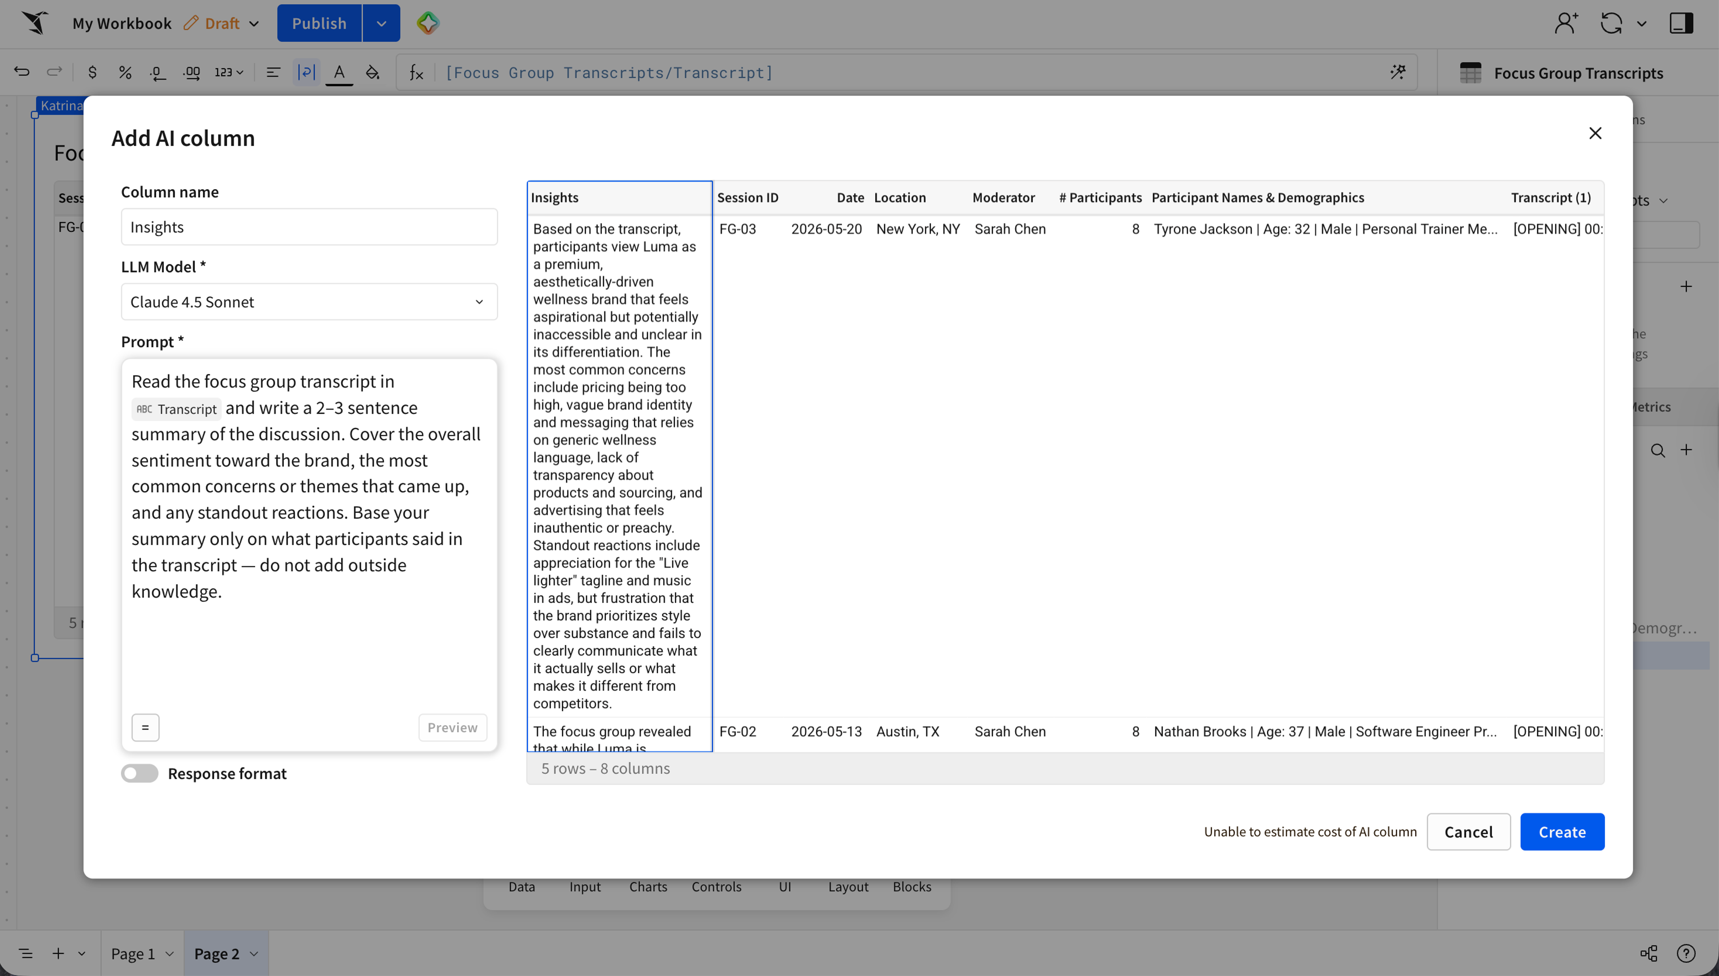The image size is (1719, 976).
Task: Toggle the right side panel icon
Action: coord(1681,23)
